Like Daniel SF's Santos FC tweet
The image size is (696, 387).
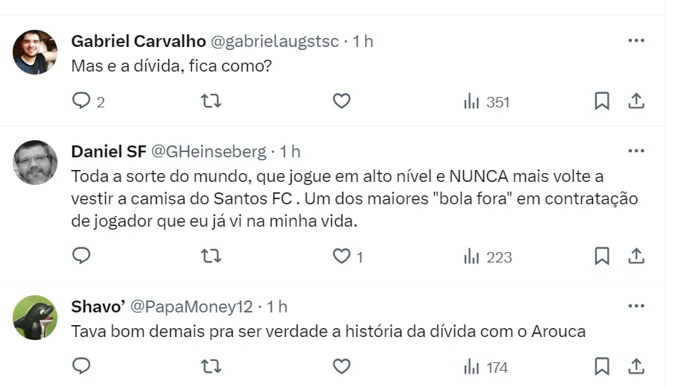point(342,256)
